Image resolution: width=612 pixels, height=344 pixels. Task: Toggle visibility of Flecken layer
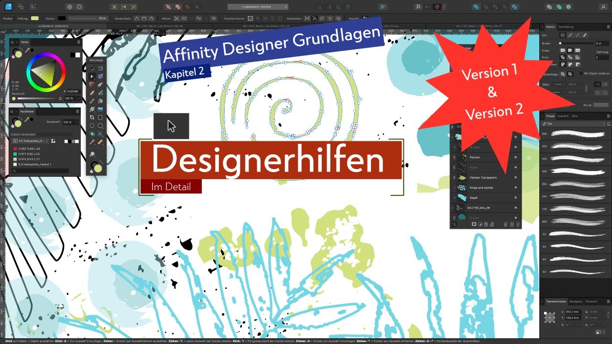(515, 157)
